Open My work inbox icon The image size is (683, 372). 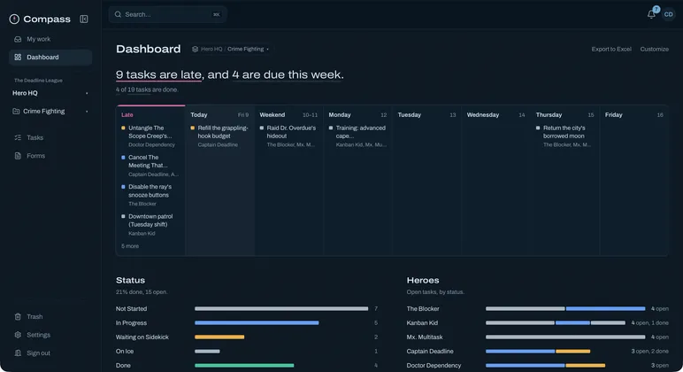click(18, 39)
